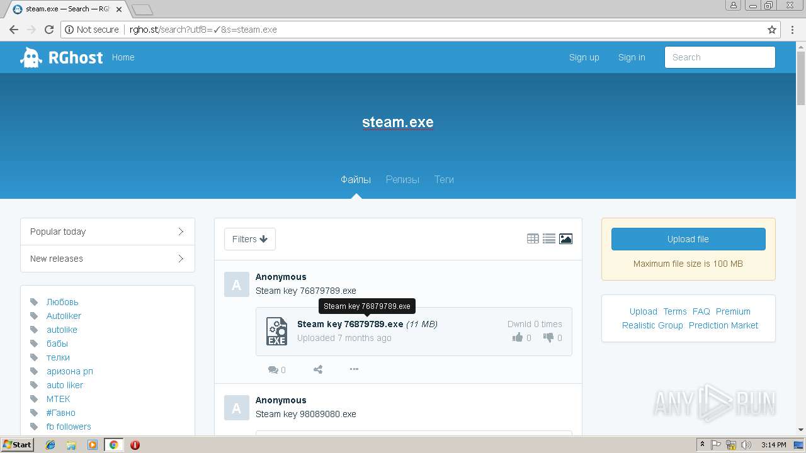
Task: Click the volume icon in system tray
Action: (746, 445)
